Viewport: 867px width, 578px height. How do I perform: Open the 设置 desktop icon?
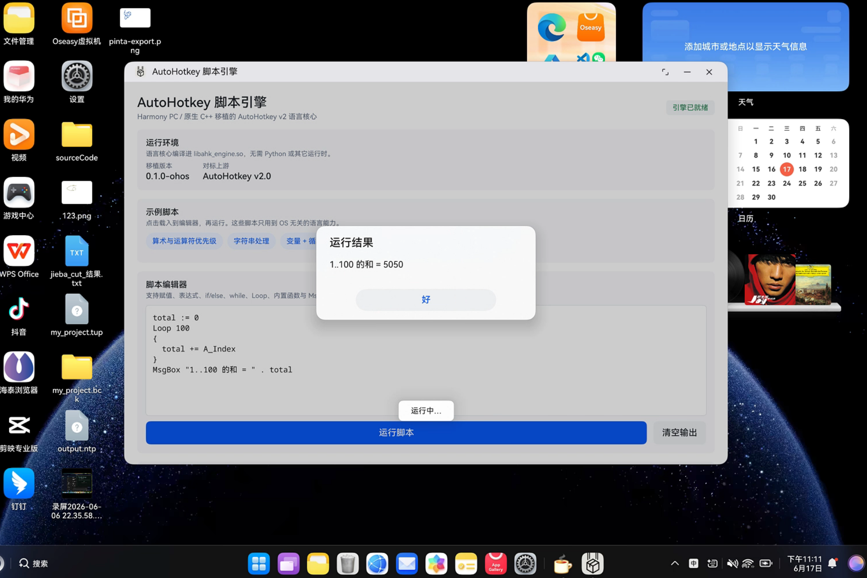click(77, 76)
